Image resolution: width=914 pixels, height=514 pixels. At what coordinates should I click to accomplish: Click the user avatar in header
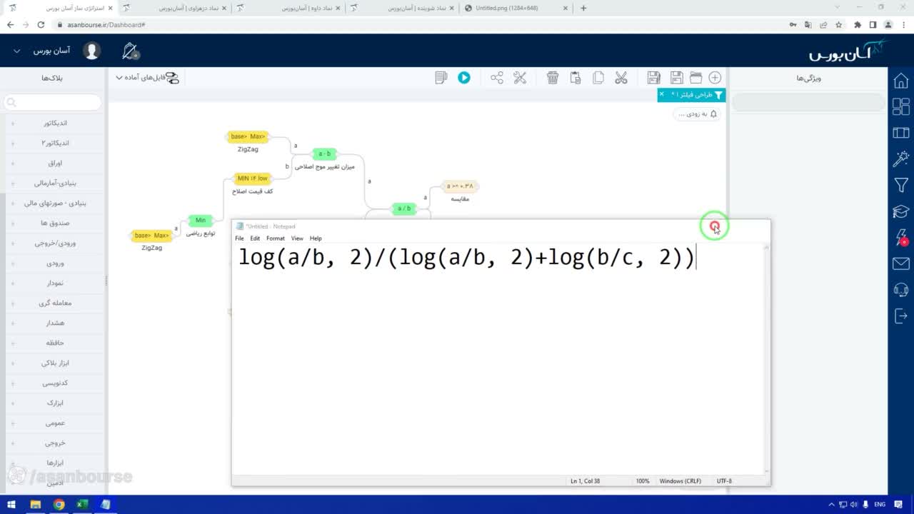click(91, 51)
